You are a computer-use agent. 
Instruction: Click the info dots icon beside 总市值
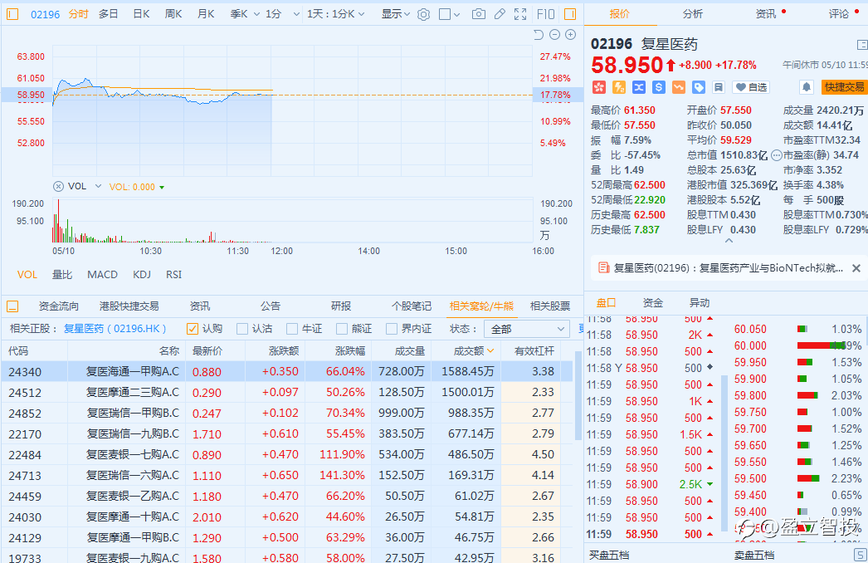(x=776, y=155)
